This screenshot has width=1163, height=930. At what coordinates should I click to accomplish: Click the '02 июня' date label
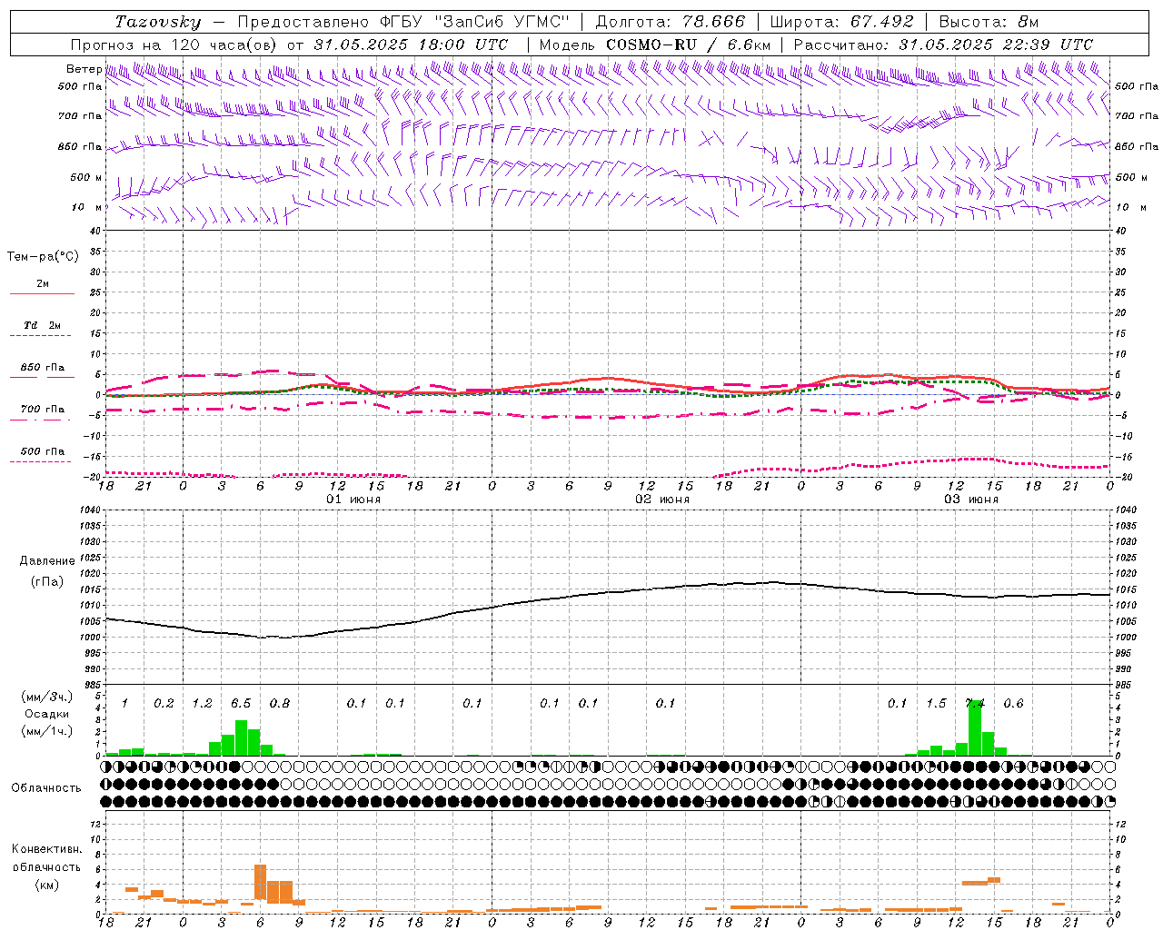662,500
